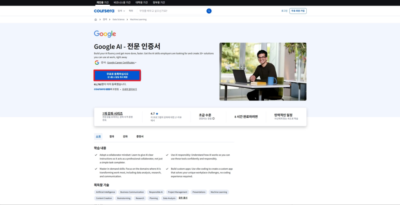This screenshot has height=205, width=400.
Task: Click the blue star next to 4.7
Action: point(157,114)
